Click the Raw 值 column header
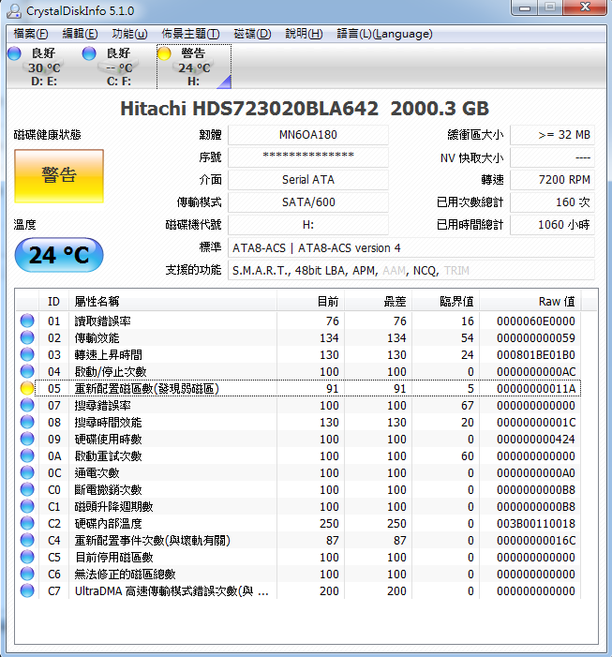612x657 pixels. tap(530, 301)
